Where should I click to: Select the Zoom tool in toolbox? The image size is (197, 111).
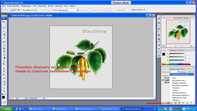(4, 91)
